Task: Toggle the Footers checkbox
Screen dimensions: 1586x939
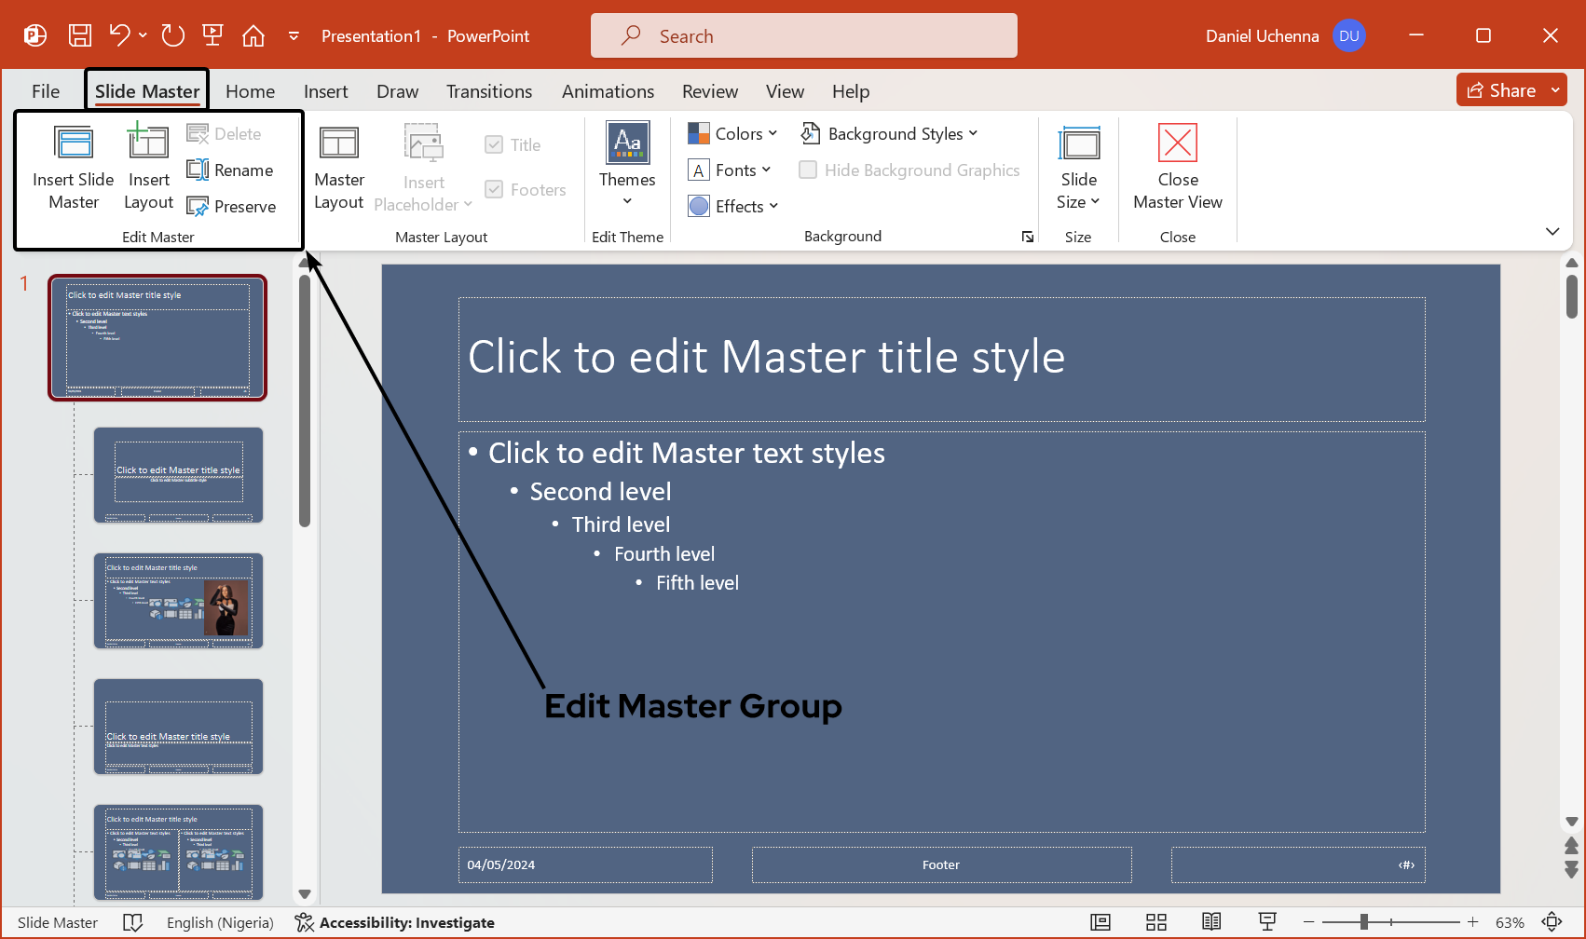Action: (494, 190)
